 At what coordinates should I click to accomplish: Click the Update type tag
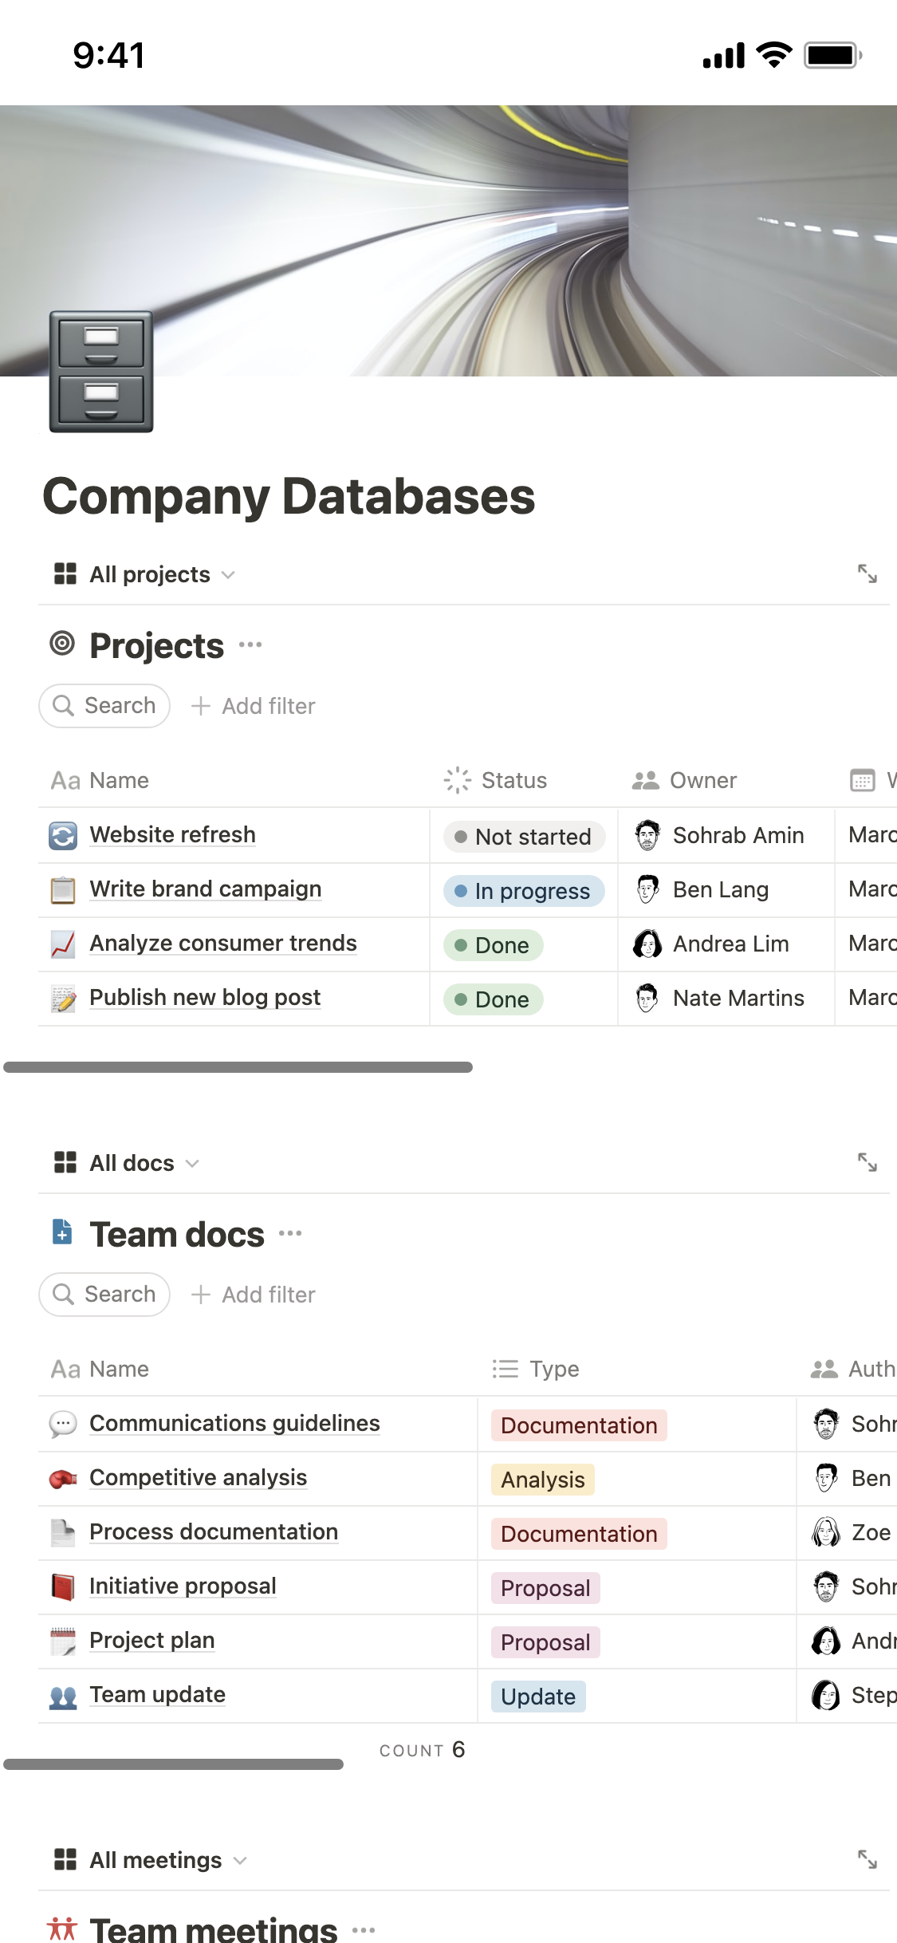coord(538,1697)
